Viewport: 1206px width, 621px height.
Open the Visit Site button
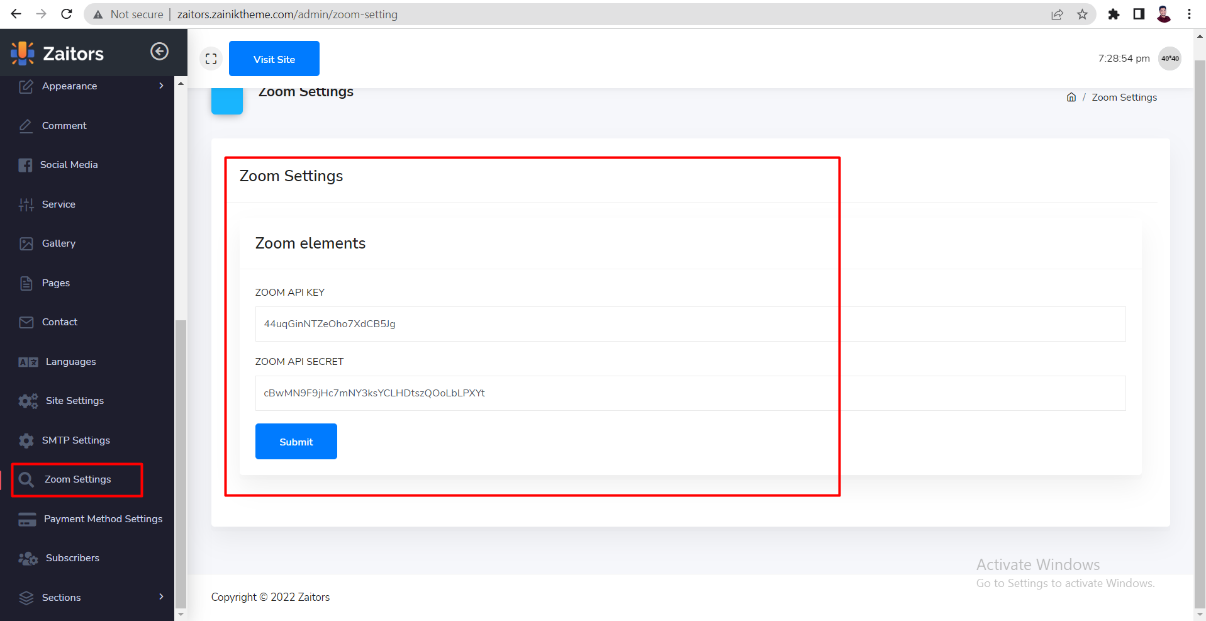pyautogui.click(x=274, y=59)
